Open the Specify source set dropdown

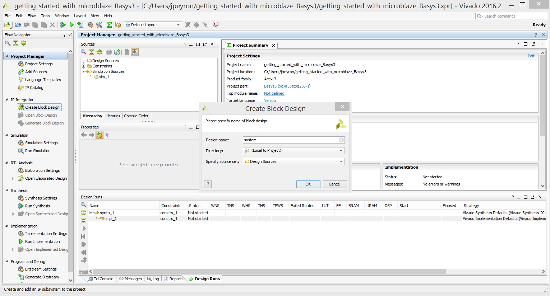coord(294,161)
